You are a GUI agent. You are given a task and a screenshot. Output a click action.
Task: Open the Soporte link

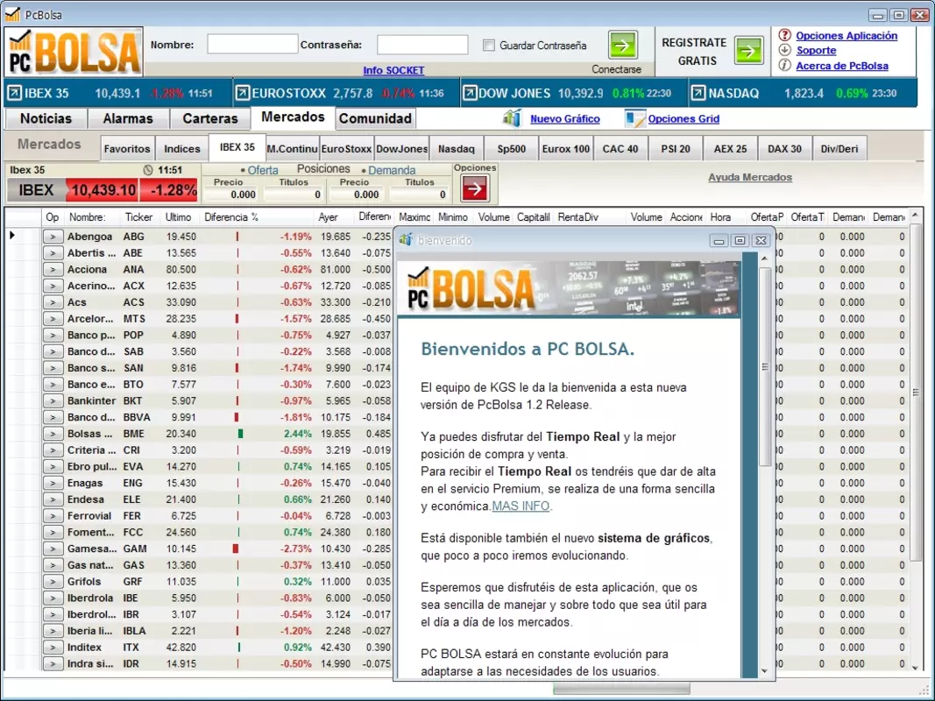(x=817, y=51)
